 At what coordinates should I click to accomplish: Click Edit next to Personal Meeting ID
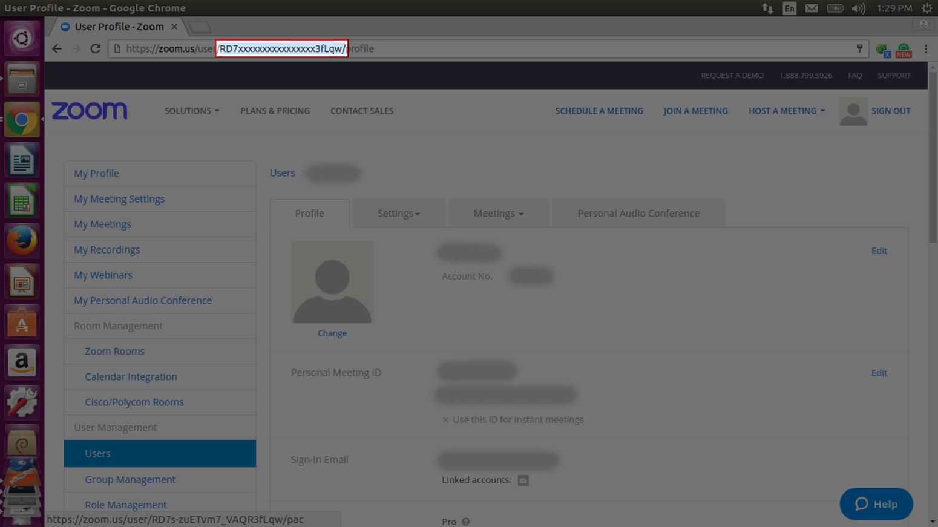point(879,373)
